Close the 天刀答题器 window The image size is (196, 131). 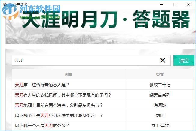point(189,4)
